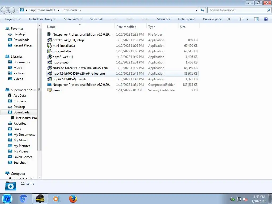This screenshot has height=204, width=272.
Task: Expand the arrow after SupermanFan2011 in address bar
Action: tap(58, 10)
